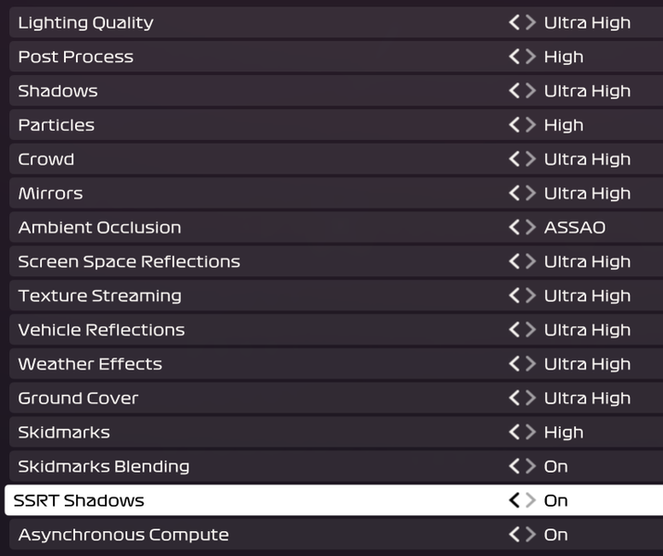The image size is (663, 556).
Task: Click the ASSAO value text
Action: coord(575,227)
